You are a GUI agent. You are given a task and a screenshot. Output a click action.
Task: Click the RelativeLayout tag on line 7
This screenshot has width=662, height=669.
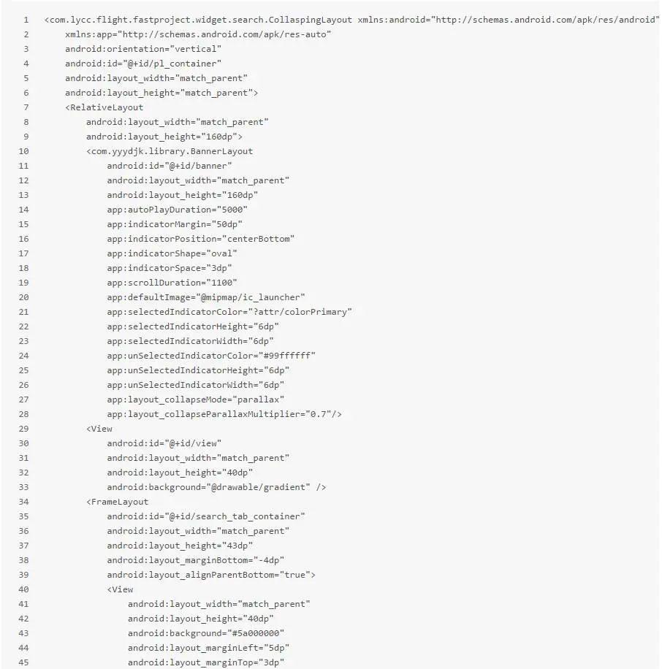[x=104, y=107]
